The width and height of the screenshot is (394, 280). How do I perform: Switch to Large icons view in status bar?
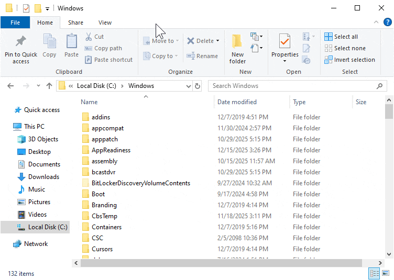pos(386,273)
